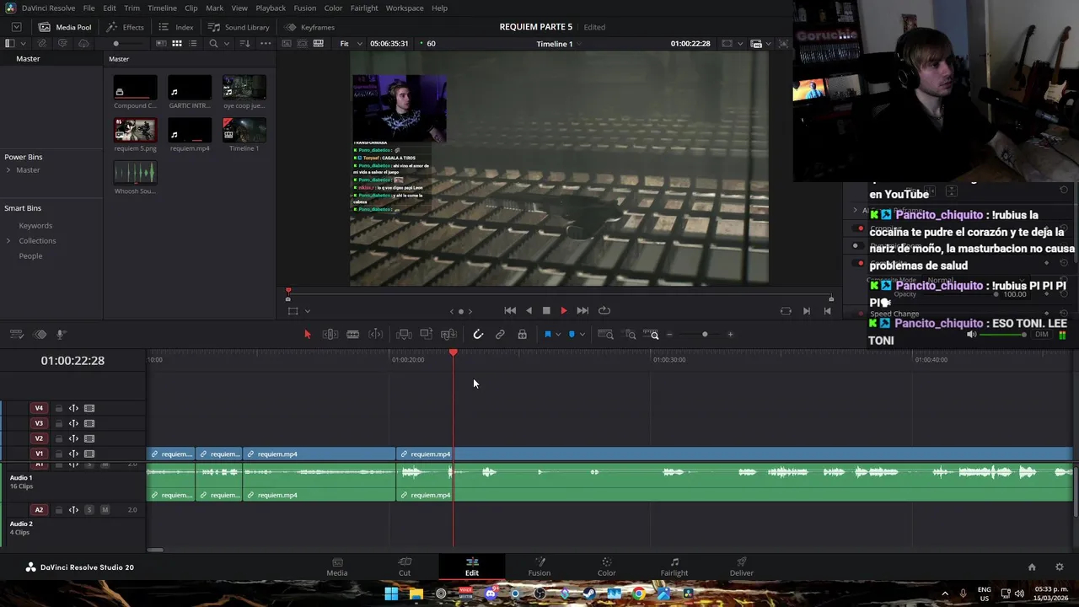Adjust the timeline zoom slider handle
Image resolution: width=1079 pixels, height=607 pixels.
point(705,335)
